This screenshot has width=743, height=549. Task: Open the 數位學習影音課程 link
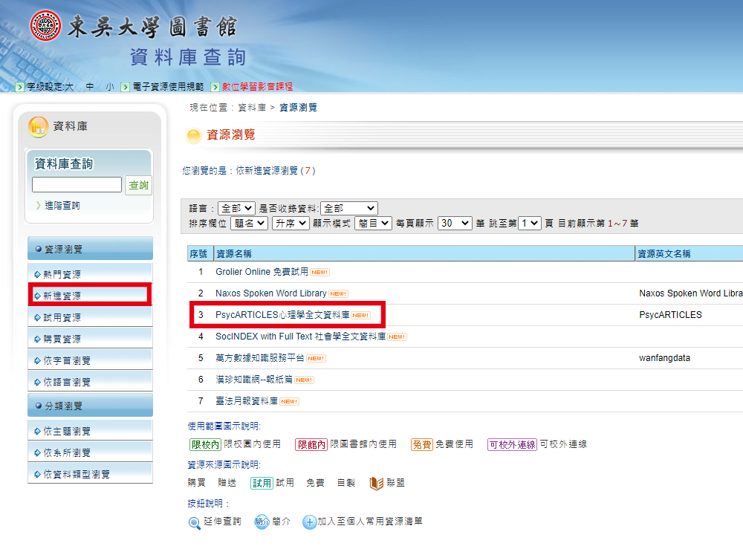[257, 87]
